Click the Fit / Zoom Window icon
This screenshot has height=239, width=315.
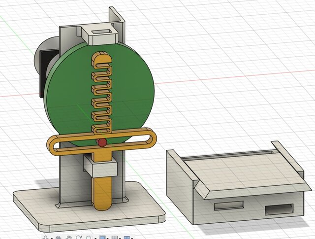(x=89, y=238)
